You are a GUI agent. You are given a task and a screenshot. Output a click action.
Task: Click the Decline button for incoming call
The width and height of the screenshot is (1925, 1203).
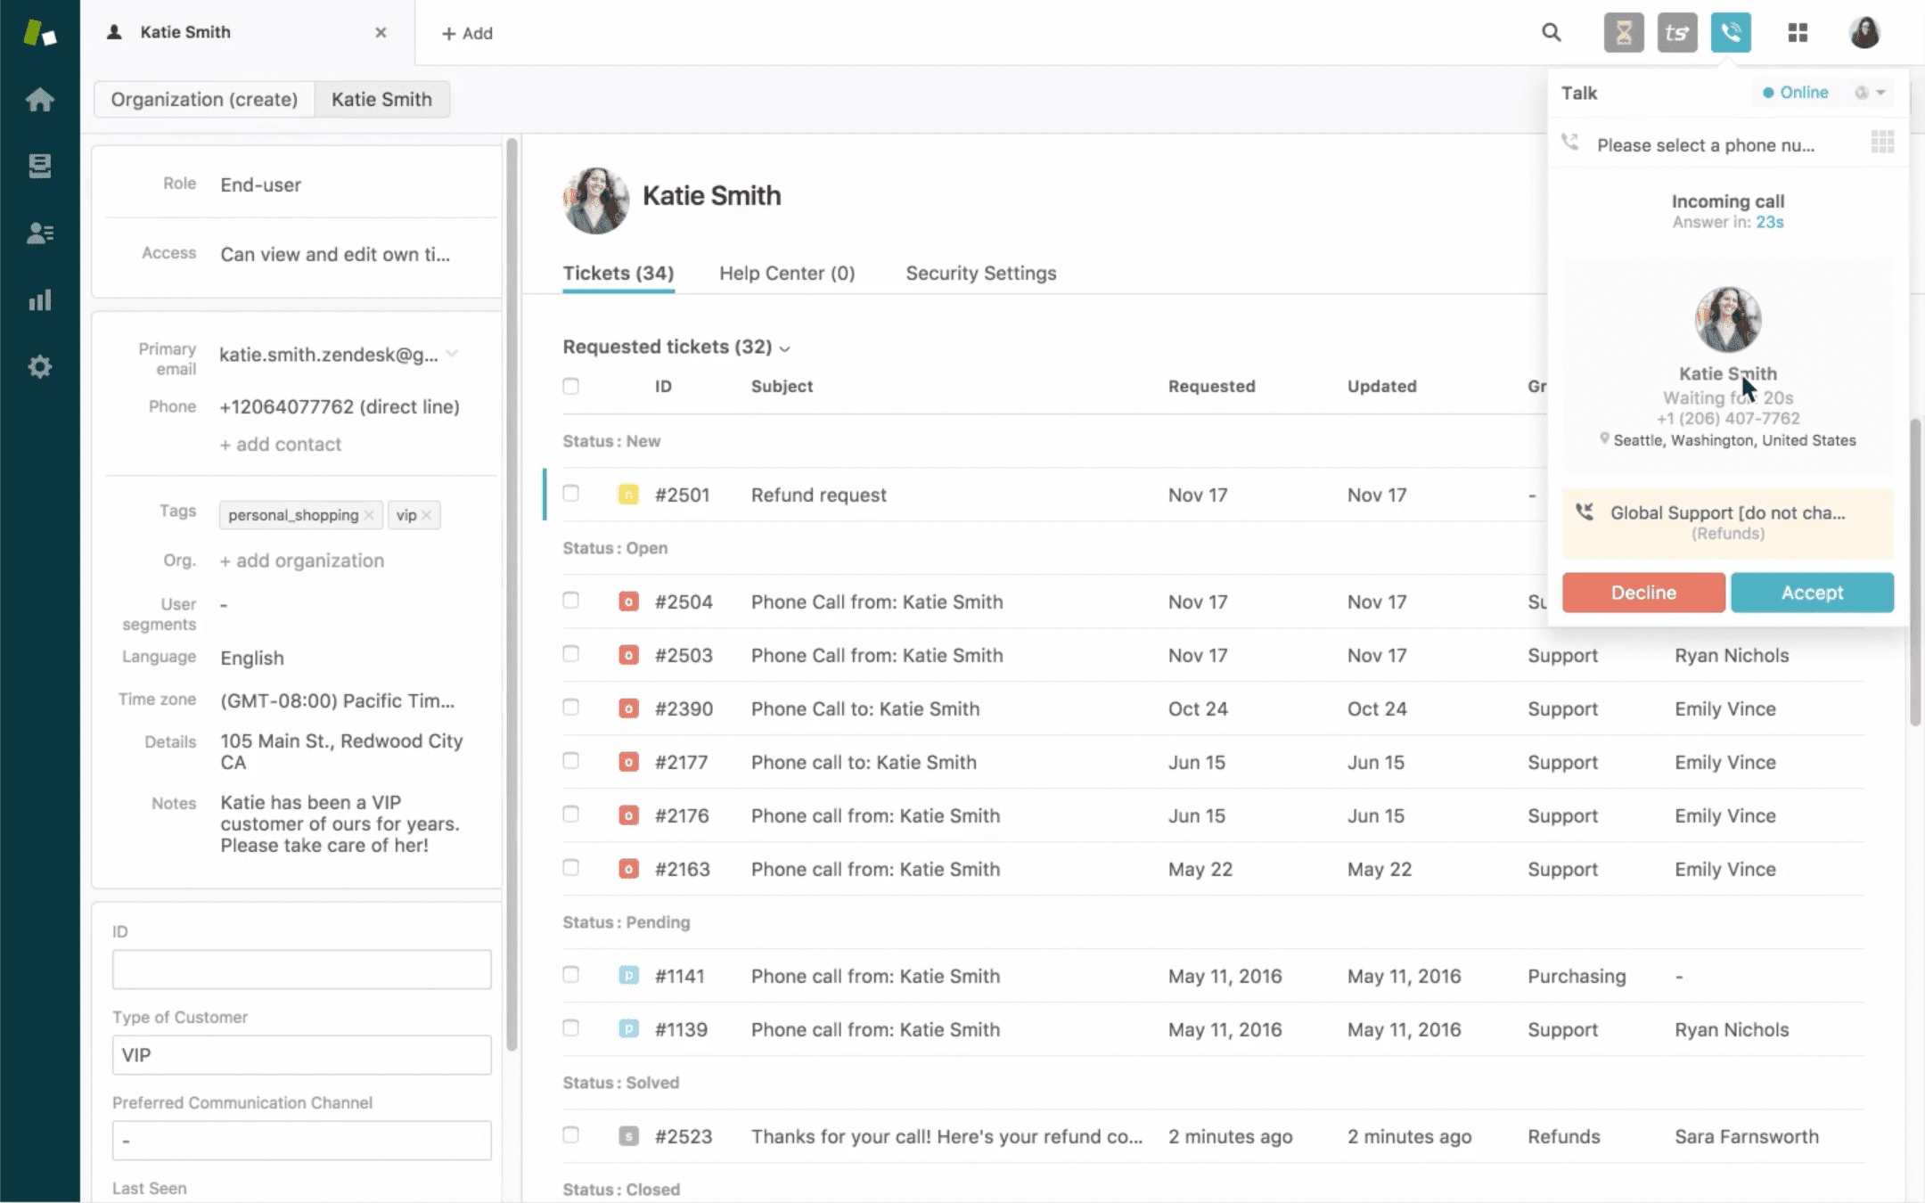1642,592
